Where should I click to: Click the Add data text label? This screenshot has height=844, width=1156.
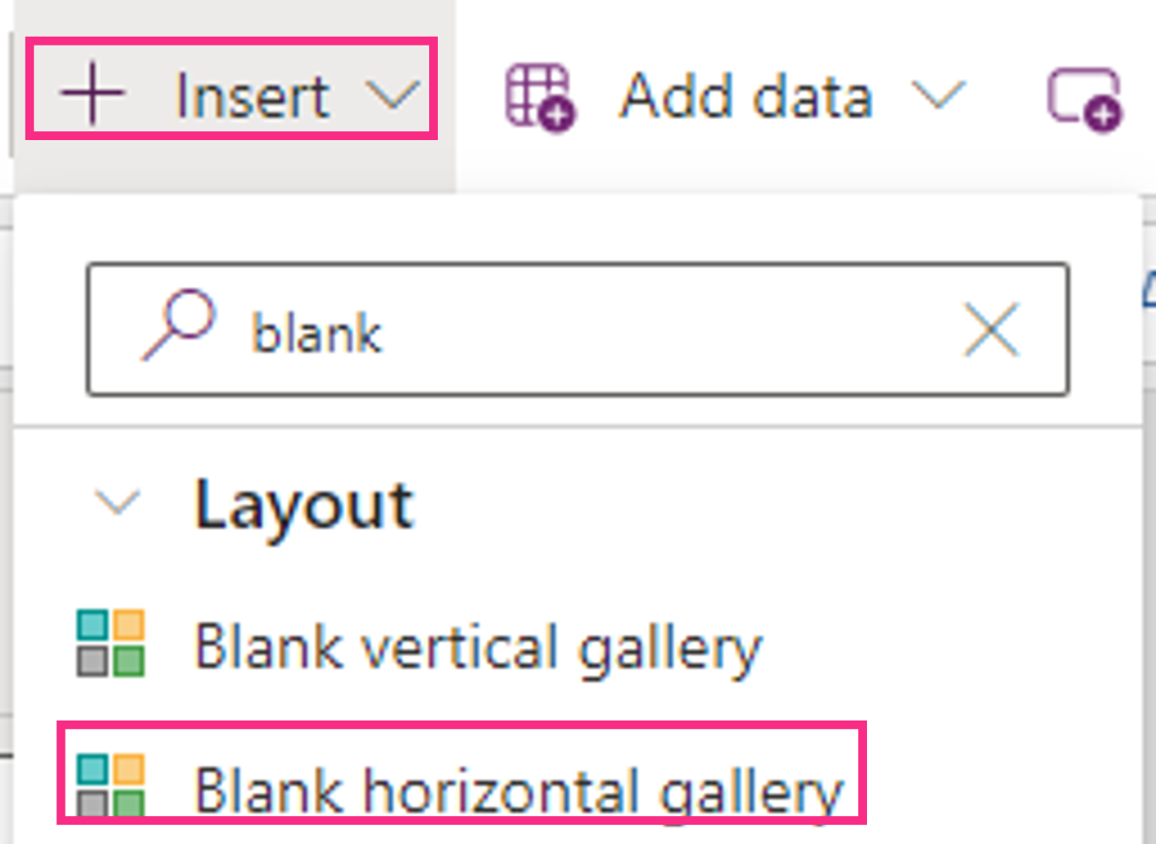tap(746, 95)
